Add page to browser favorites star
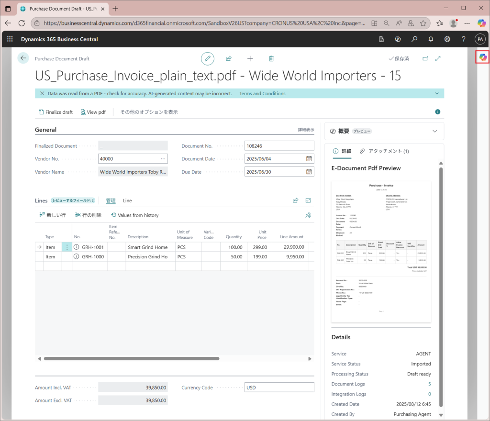The height and width of the screenshot is (421, 490). pyautogui.click(x=423, y=23)
